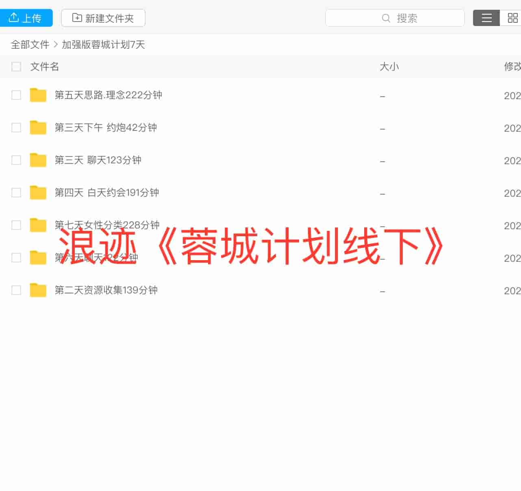The image size is (521, 491).
Task: Select file name 第二天资源收集139分钟
Action: 106,290
